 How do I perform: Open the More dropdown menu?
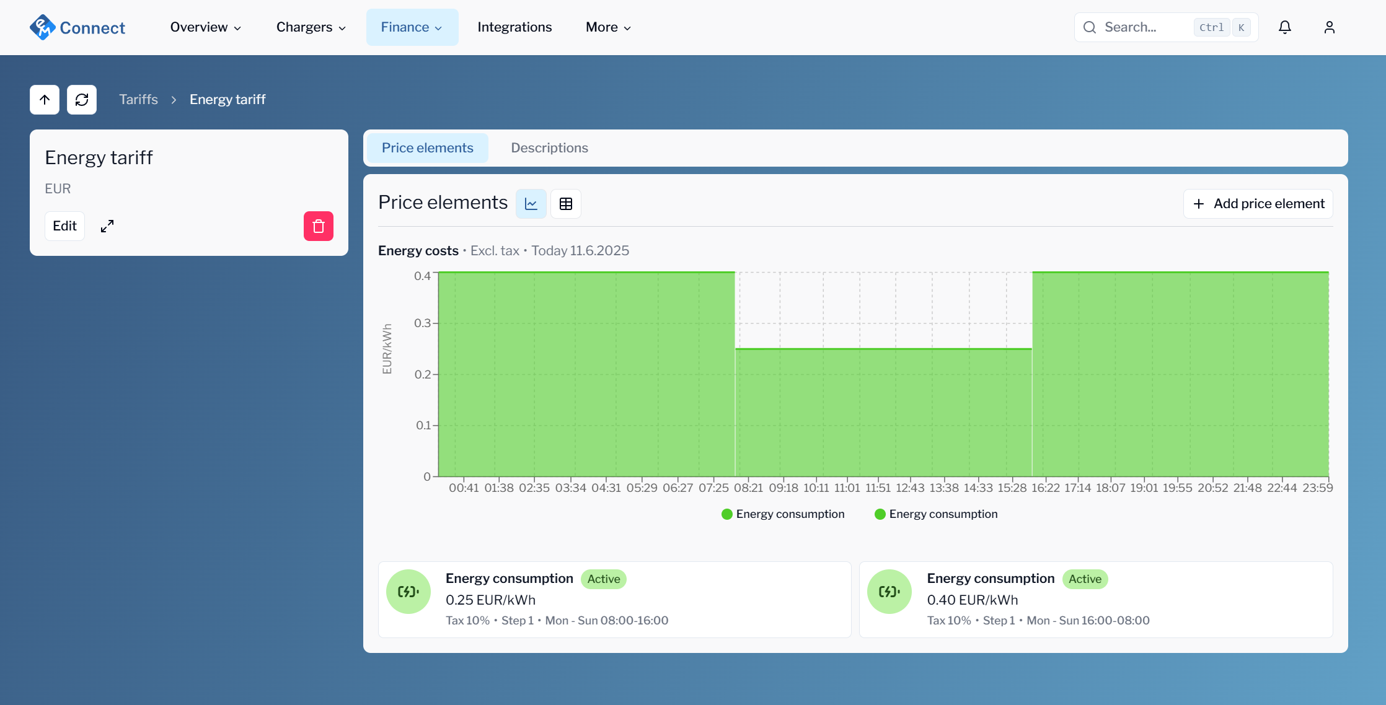[x=608, y=27]
